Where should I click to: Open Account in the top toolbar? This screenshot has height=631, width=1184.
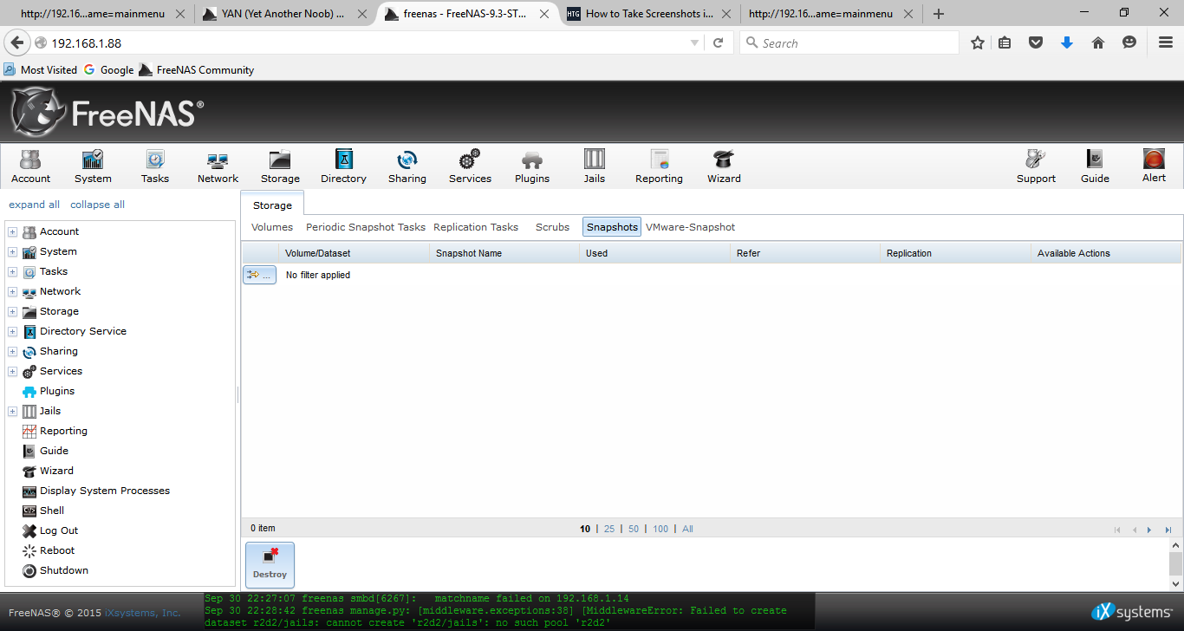pyautogui.click(x=30, y=166)
